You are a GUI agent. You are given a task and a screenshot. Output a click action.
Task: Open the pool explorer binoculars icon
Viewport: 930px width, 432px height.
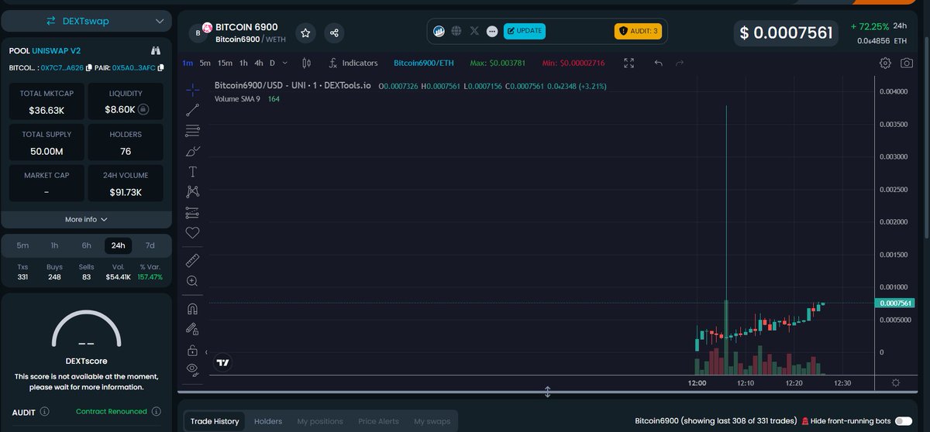pos(156,50)
